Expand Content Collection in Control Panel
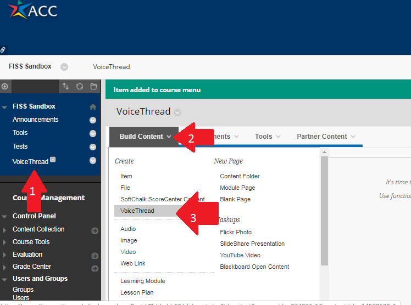This screenshot has width=411, height=305. (4, 230)
